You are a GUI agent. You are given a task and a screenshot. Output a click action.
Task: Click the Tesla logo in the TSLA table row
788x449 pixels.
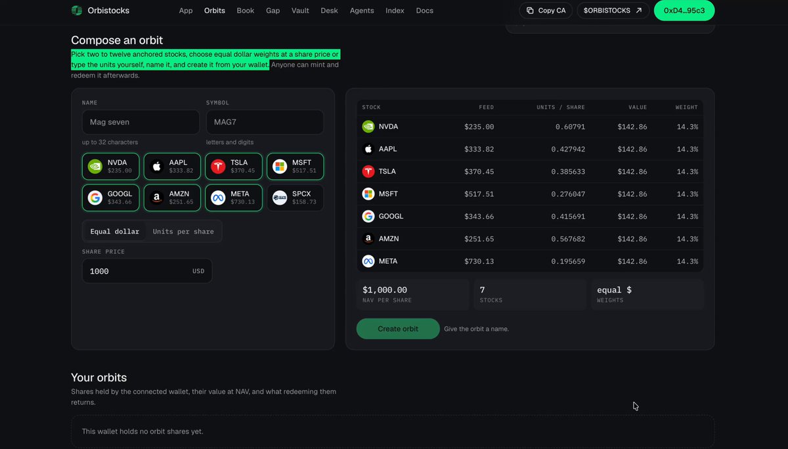coord(368,171)
